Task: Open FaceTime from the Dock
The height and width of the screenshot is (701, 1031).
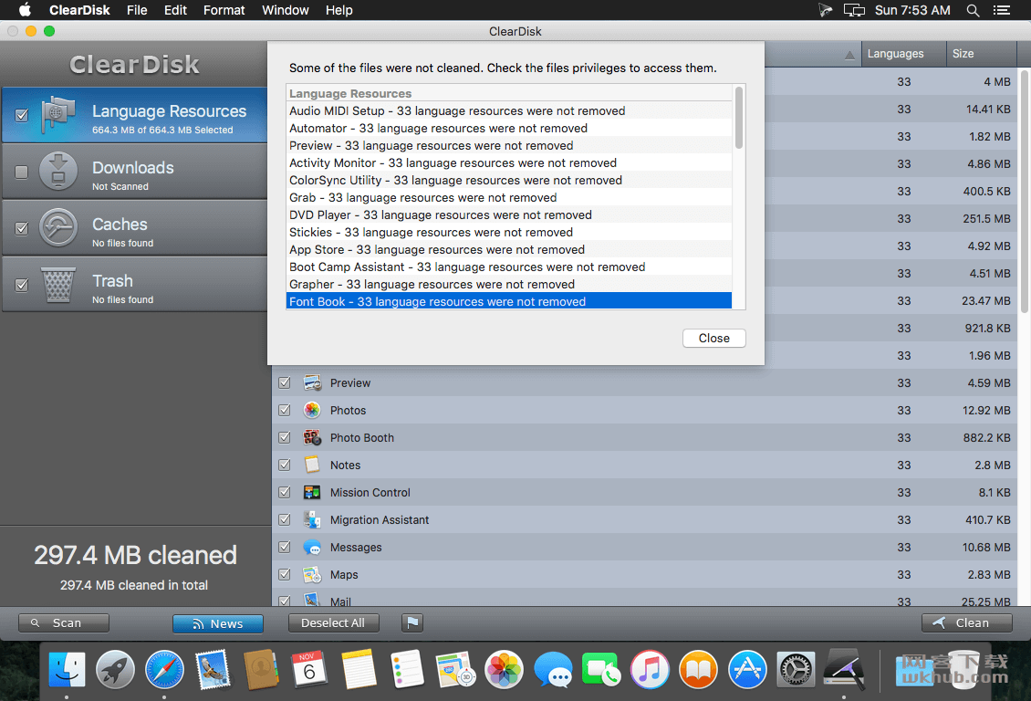Action: (601, 670)
